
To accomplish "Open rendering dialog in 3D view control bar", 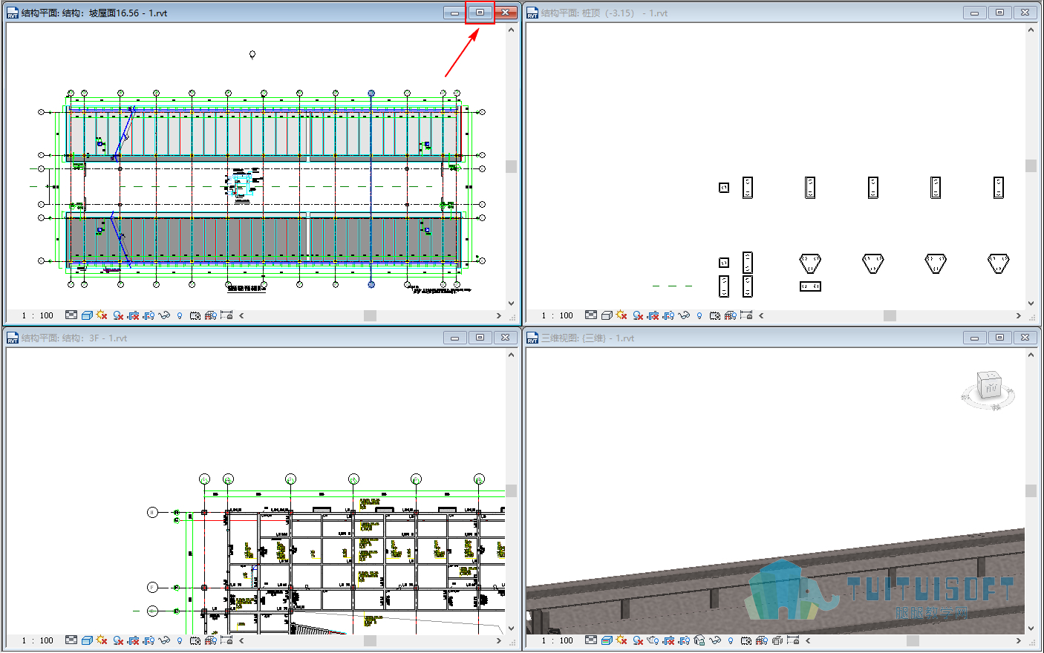I will click(653, 640).
